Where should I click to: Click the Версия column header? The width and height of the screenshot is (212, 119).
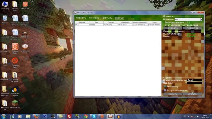click(82, 22)
